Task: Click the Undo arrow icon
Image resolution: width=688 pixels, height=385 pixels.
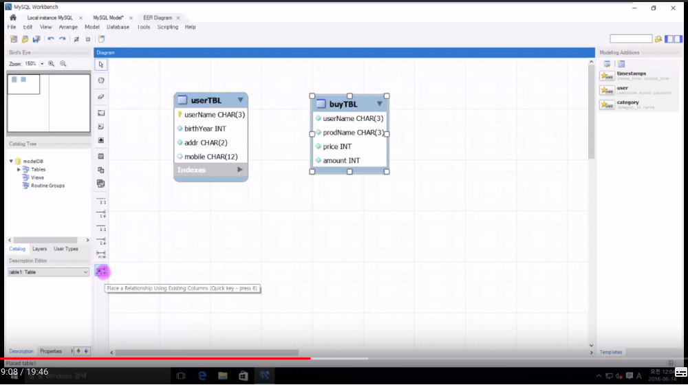Action: (51, 39)
